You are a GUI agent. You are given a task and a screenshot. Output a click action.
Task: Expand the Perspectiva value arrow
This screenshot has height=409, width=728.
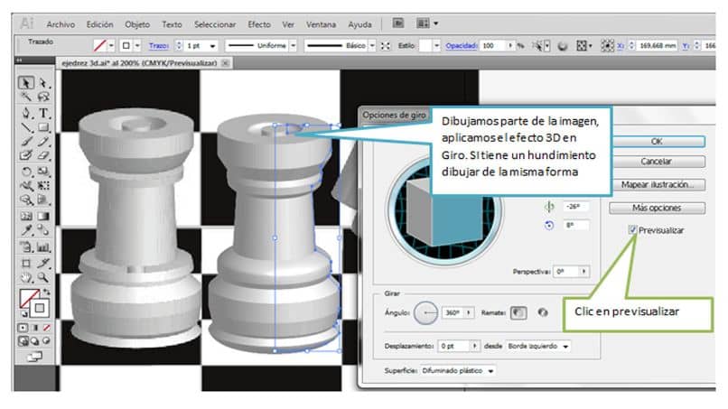(x=585, y=271)
